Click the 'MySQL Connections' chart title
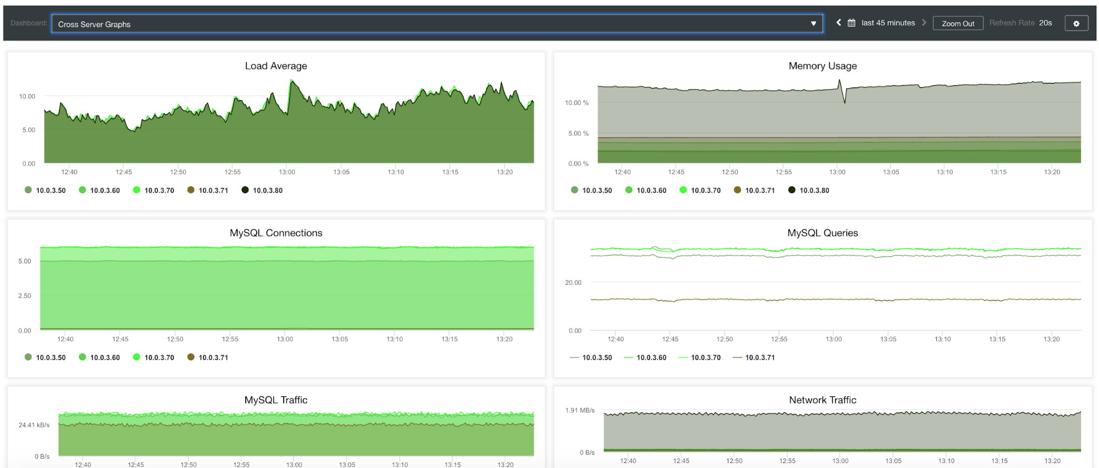Viewport: 1099px width, 468px height. [x=276, y=233]
